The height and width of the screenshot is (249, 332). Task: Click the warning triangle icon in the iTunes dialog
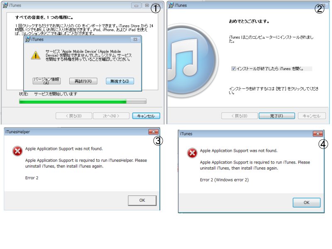[x=36, y=56]
